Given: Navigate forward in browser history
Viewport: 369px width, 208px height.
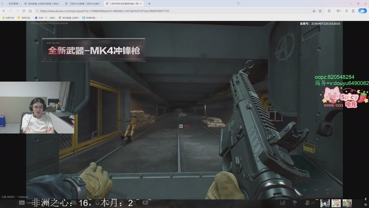Looking at the screenshot, I should [17, 11].
